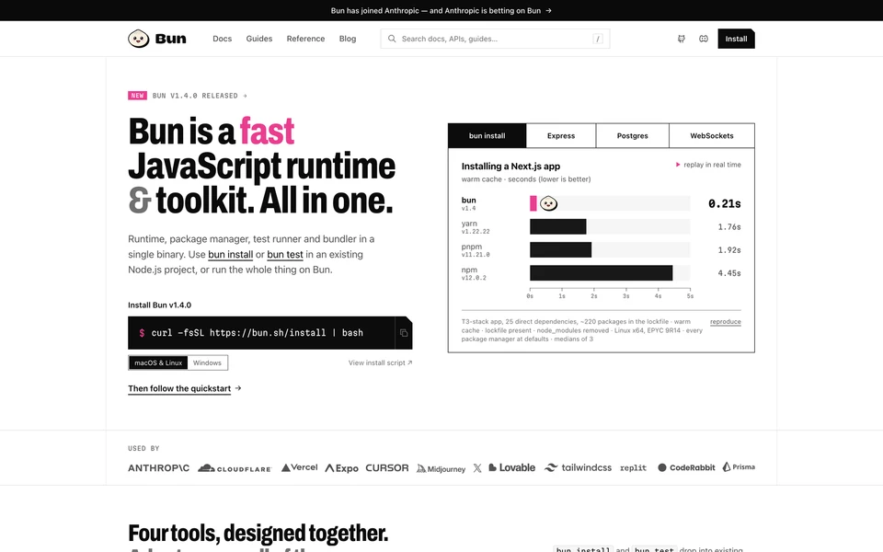
Task: Open the GitHub icon link
Action: (x=682, y=39)
